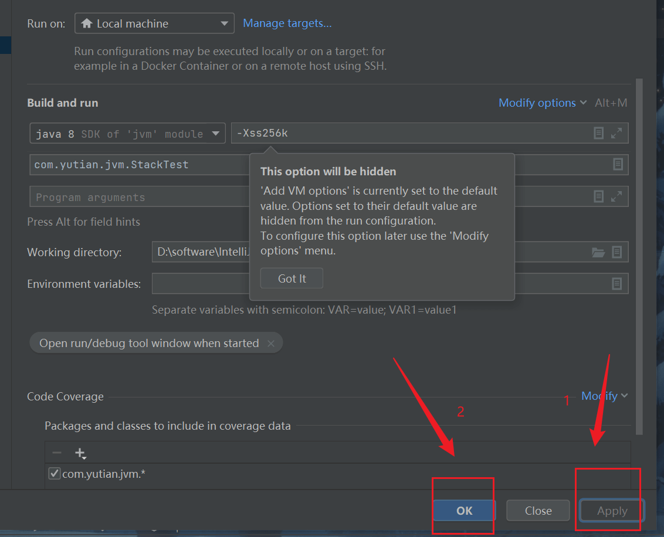664x537 pixels.
Task: Click into the -Xss256k VM options field
Action: (x=411, y=133)
